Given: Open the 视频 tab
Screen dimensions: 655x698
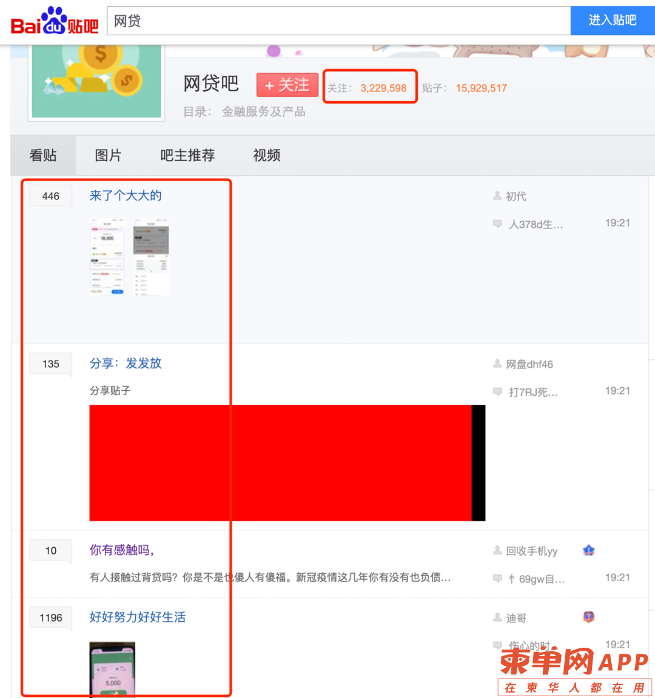Looking at the screenshot, I should click(x=267, y=155).
